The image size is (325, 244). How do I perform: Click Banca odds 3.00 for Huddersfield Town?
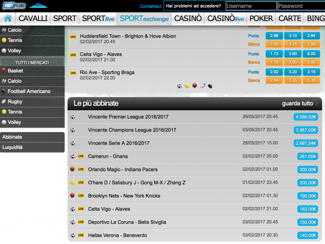click(274, 44)
